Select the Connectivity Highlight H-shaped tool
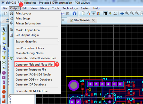143x104 pixels. point(4,67)
